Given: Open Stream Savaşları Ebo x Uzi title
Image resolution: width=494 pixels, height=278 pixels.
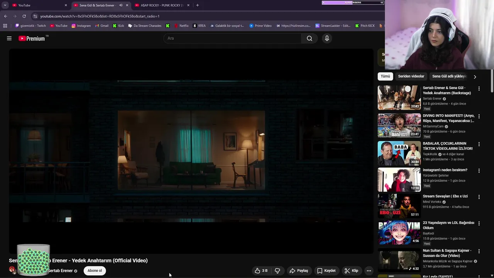Looking at the screenshot, I should pyautogui.click(x=445, y=196).
